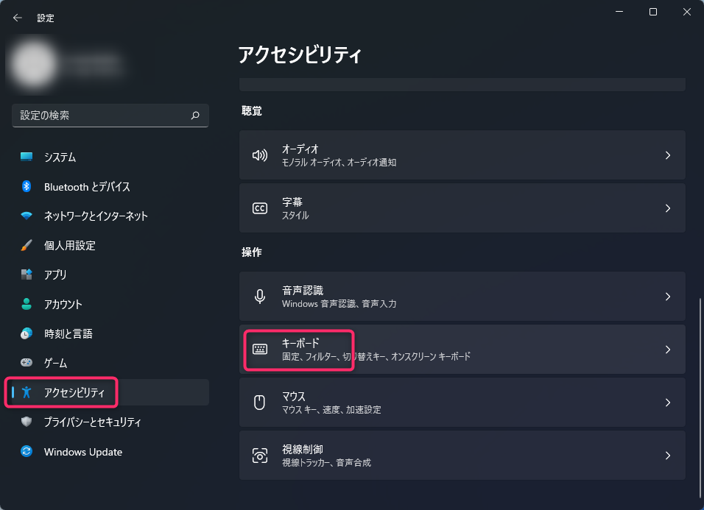Click the speaker icon for オーディオ

(x=260, y=155)
